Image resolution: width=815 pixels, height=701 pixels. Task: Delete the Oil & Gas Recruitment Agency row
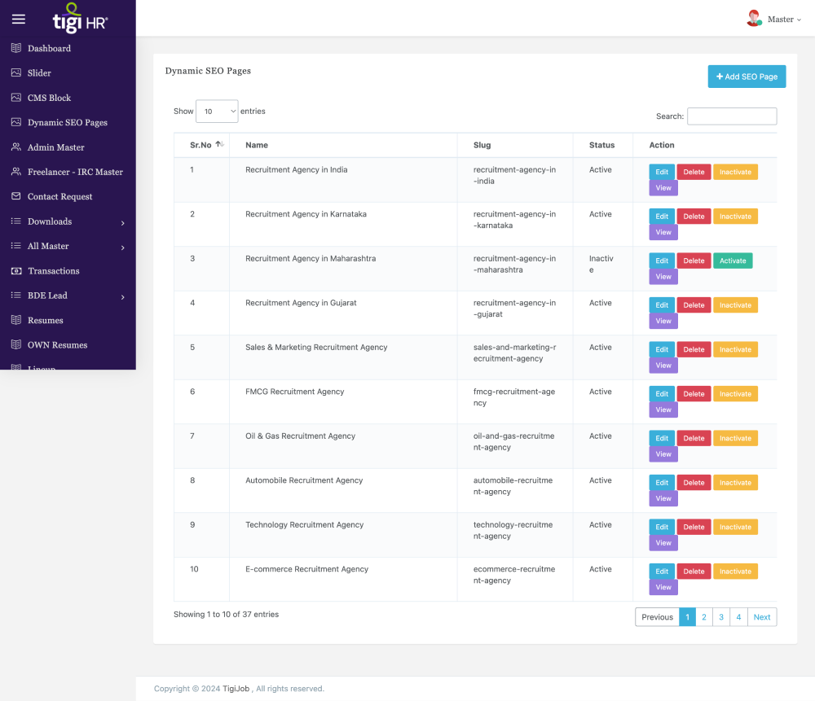pyautogui.click(x=694, y=438)
